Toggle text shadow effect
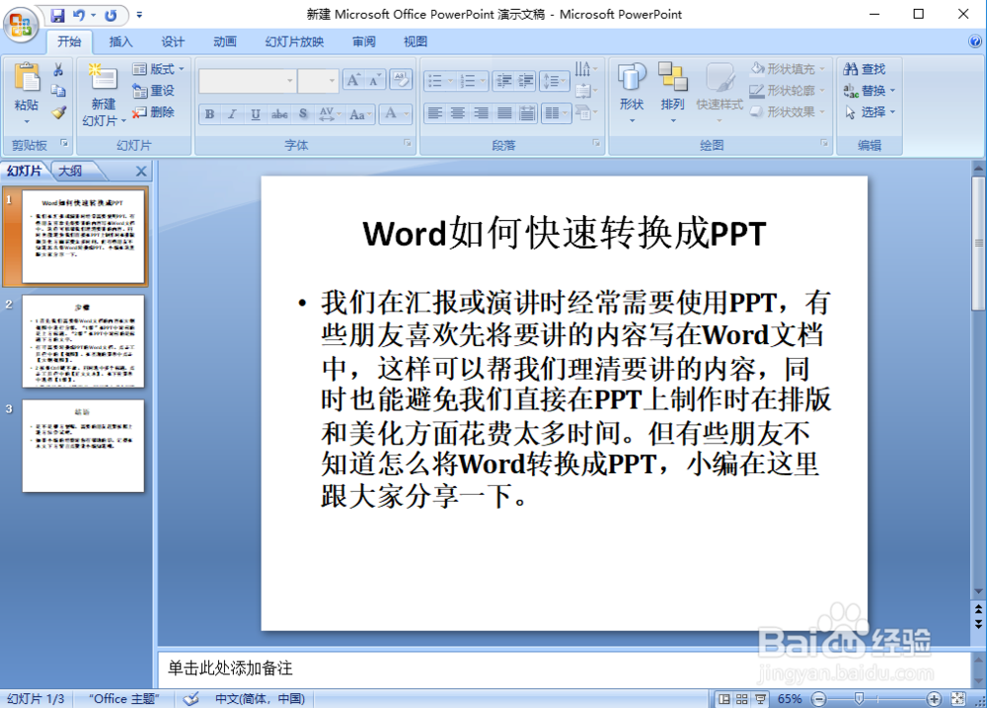This screenshot has height=708, width=987. coord(303,113)
